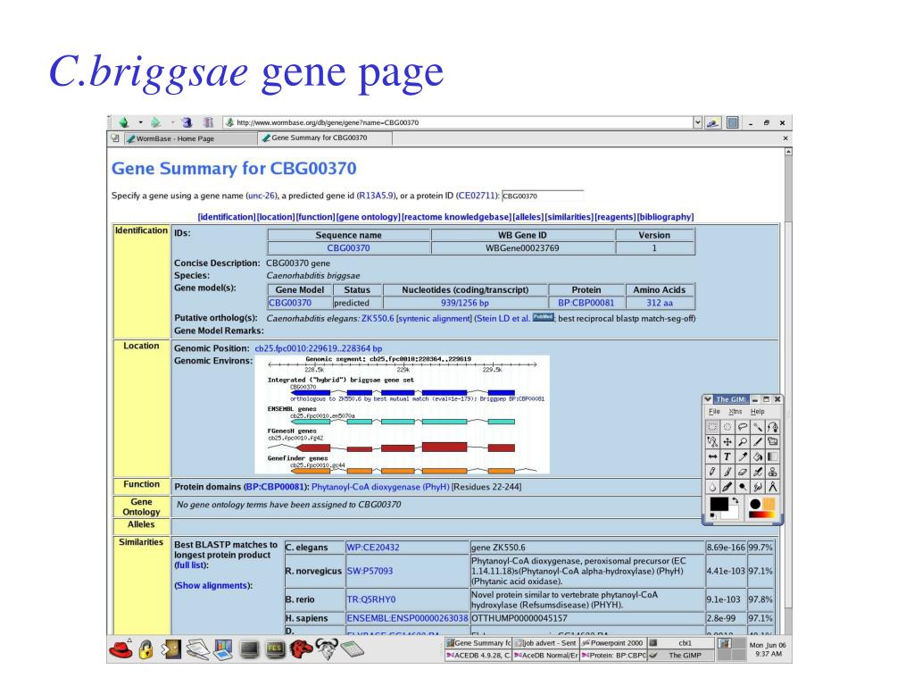Open the Xtns menu in GIMP
This screenshot has width=914, height=686.
coord(735,411)
